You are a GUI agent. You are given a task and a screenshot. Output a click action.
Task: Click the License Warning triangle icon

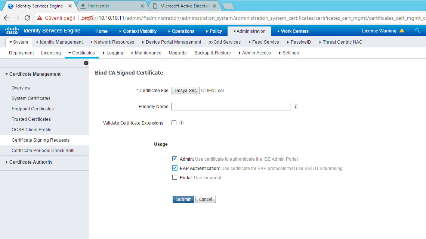click(x=402, y=31)
